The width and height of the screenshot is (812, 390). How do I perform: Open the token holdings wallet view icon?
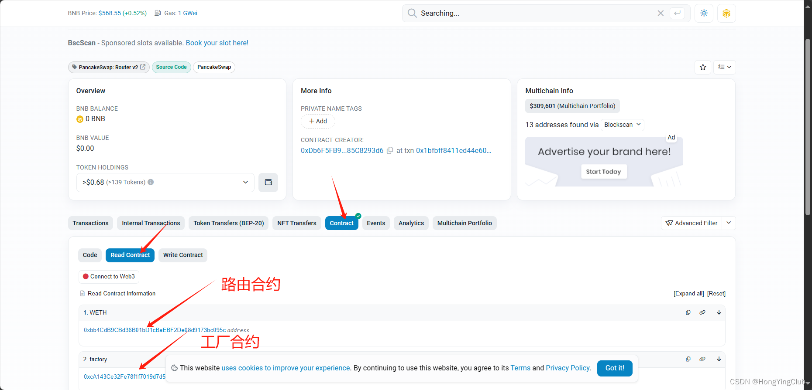pyautogui.click(x=268, y=182)
